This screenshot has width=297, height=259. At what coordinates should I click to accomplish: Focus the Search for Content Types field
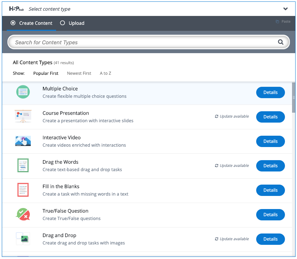(142, 43)
